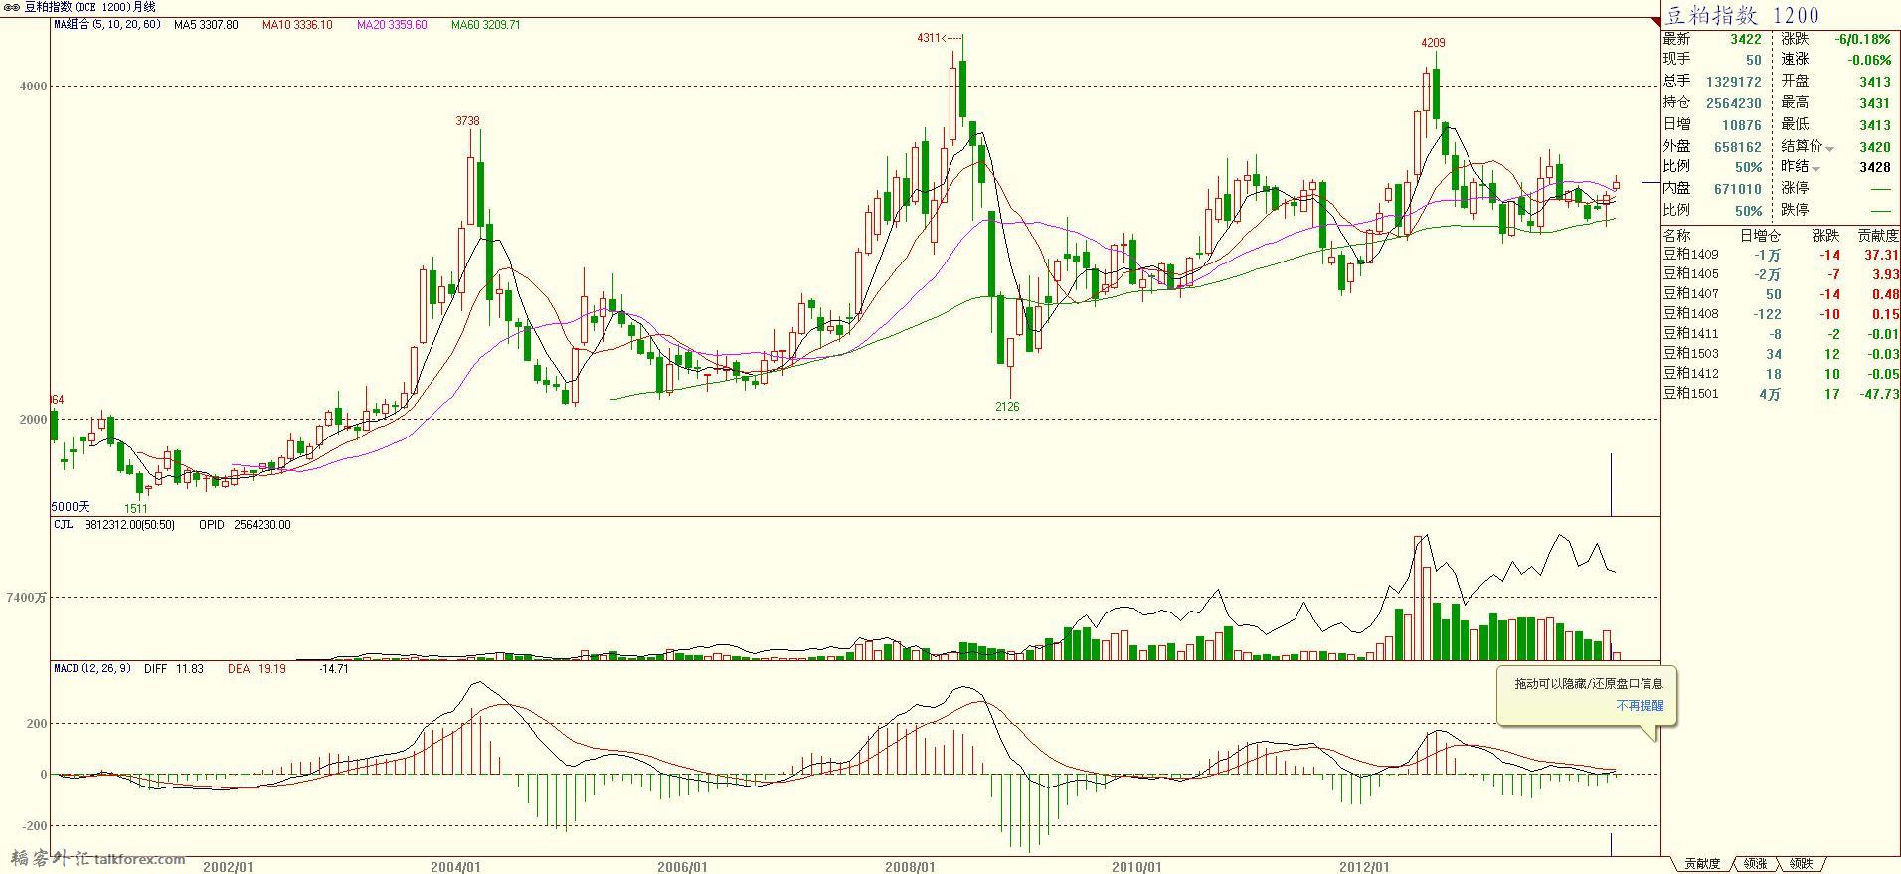The image size is (1901, 874).
Task: Select the MA10 3336.10 label
Action: point(297,25)
